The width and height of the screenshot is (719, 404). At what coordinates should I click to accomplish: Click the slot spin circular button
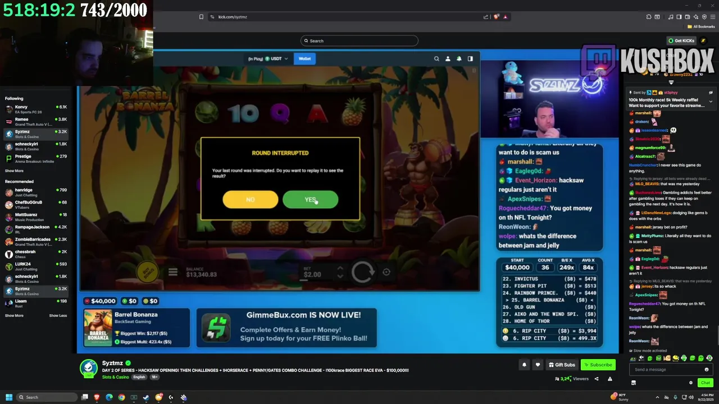click(363, 273)
